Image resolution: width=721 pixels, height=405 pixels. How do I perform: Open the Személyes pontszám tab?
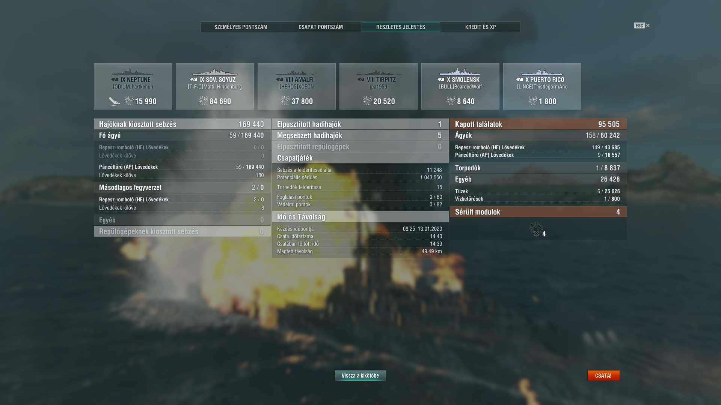coord(241,27)
